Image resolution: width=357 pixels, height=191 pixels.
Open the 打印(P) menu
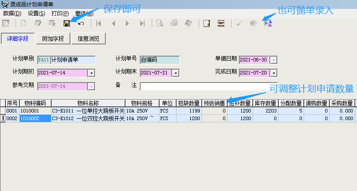pyautogui.click(x=60, y=13)
